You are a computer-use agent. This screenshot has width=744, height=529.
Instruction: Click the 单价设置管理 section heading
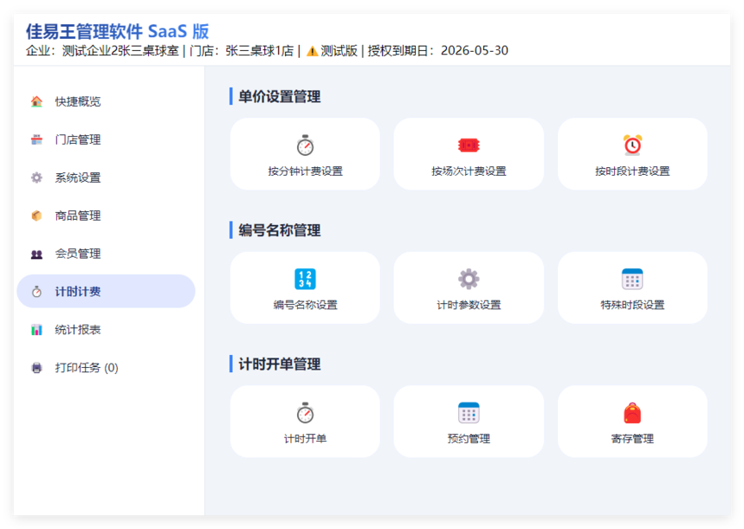click(x=280, y=96)
